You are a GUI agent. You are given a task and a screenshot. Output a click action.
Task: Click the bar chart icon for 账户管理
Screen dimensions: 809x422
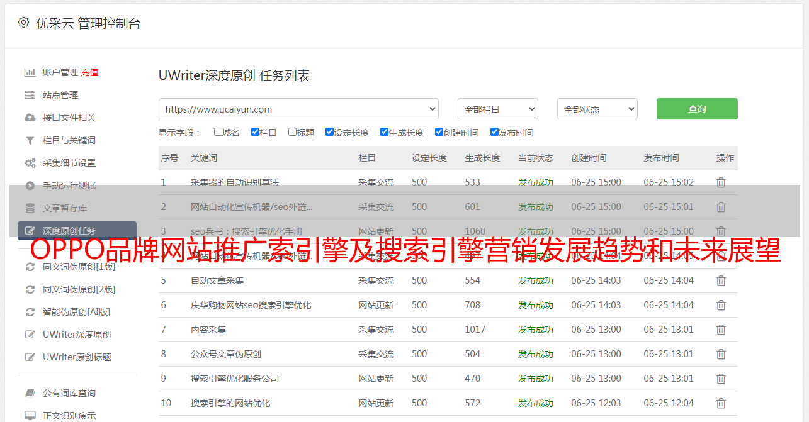click(x=30, y=72)
